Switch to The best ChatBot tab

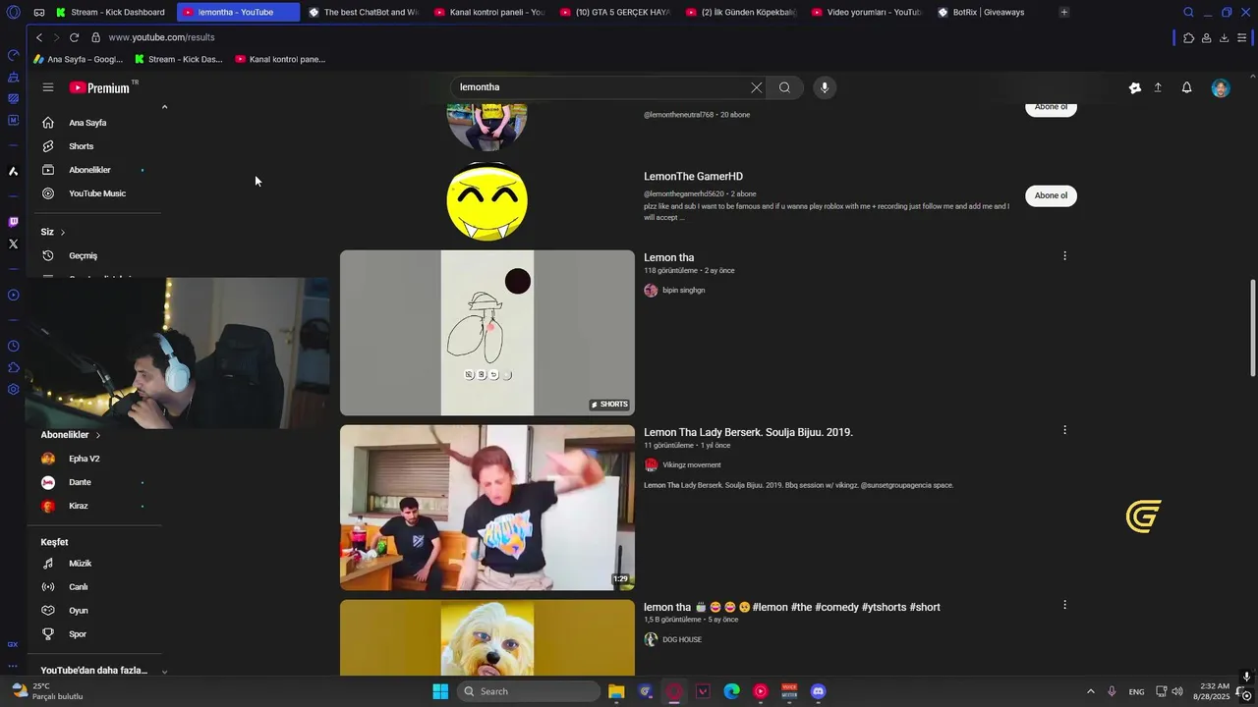tap(364, 12)
